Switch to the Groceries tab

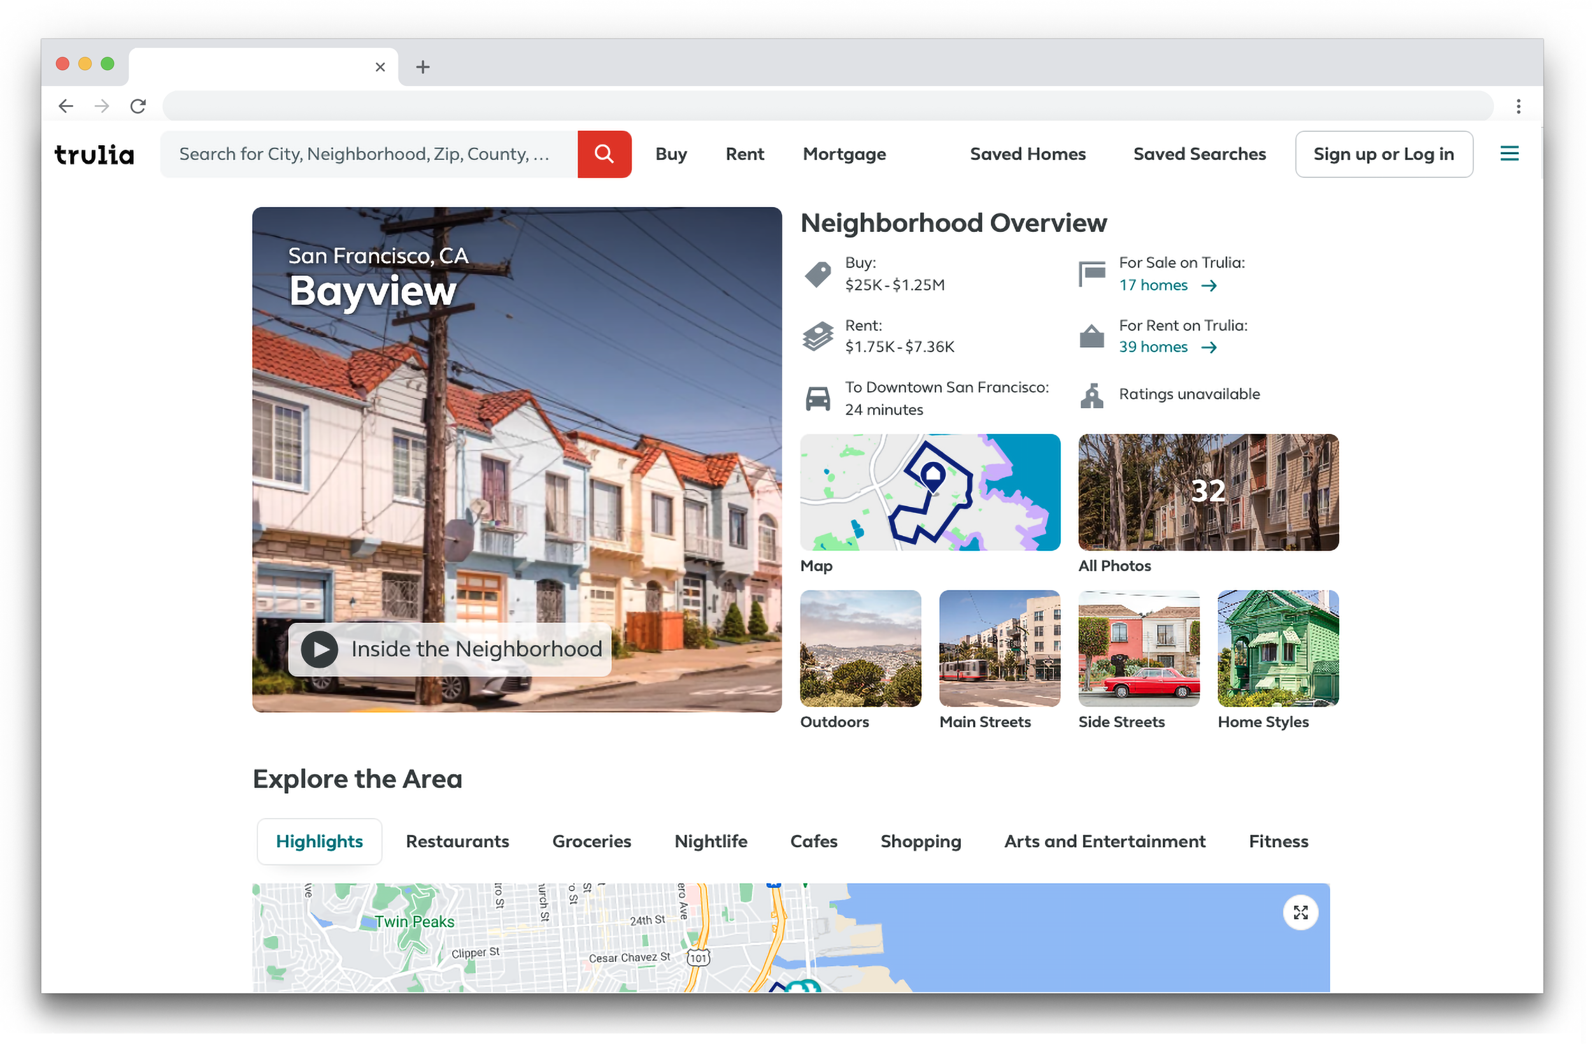click(592, 841)
